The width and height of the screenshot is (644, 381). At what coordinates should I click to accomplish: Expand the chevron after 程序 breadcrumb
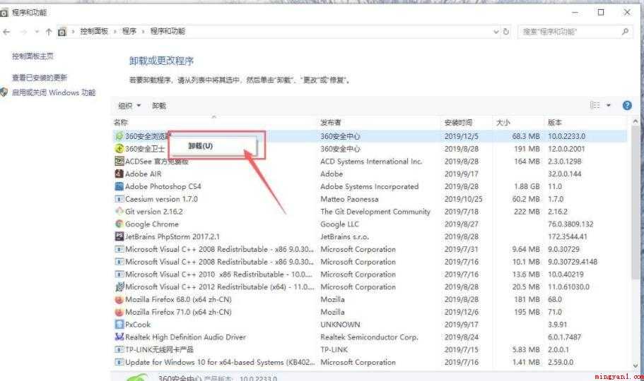click(144, 31)
